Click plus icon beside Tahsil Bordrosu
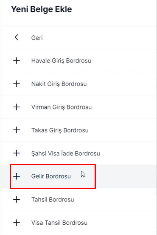The image size is (157, 235). click(x=17, y=200)
